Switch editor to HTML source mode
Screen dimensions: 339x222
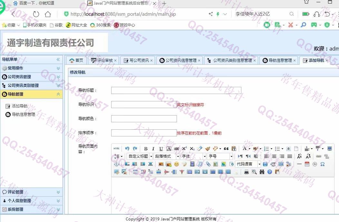click(x=116, y=149)
